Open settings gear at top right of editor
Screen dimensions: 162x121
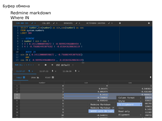pos(149,23)
